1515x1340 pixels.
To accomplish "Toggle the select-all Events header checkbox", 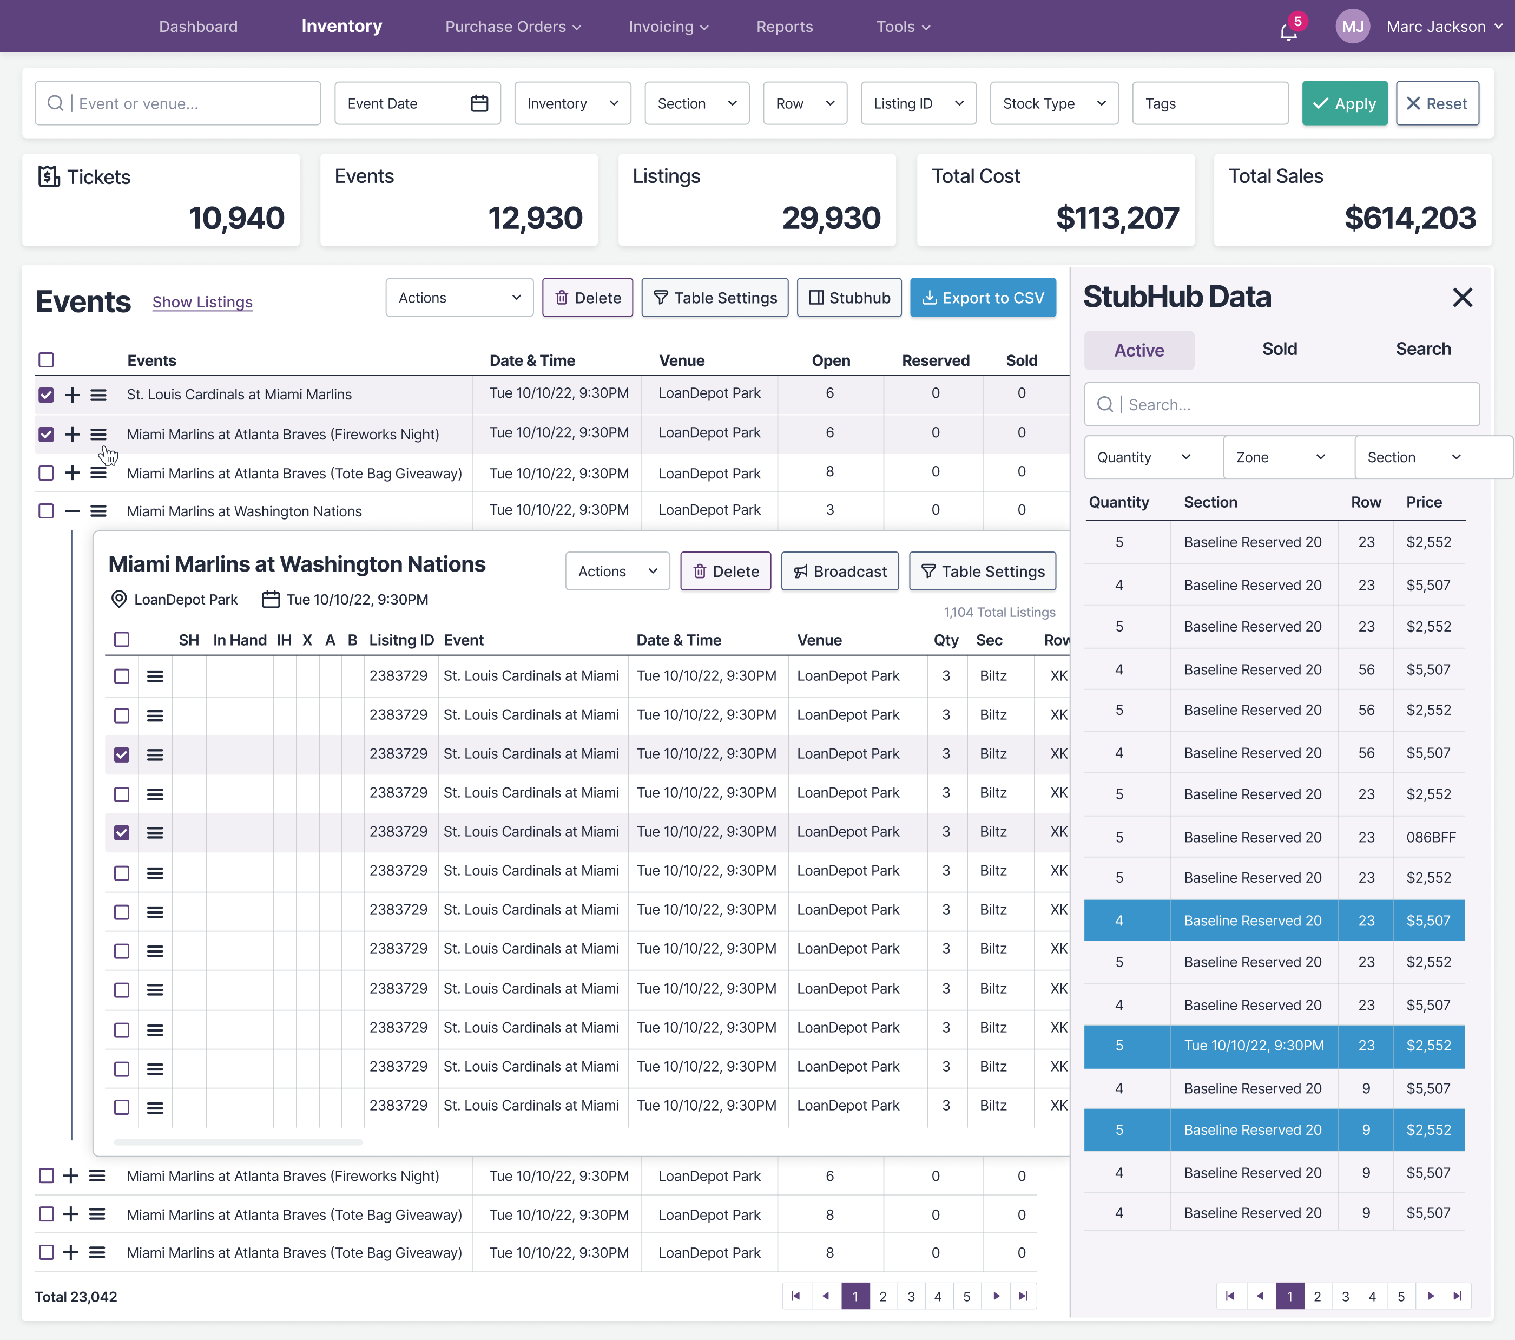I will pyautogui.click(x=46, y=360).
